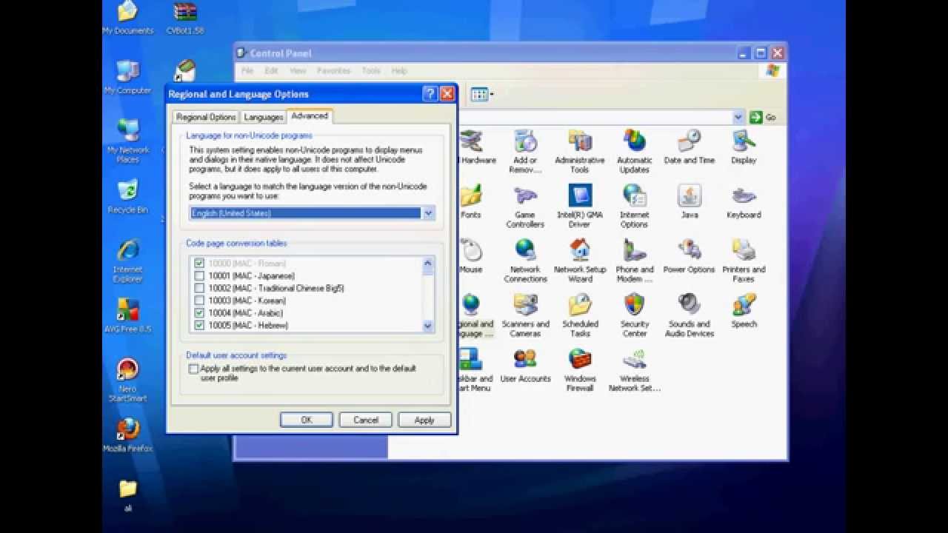Select the Advanced tab
The height and width of the screenshot is (533, 948).
[x=310, y=115]
